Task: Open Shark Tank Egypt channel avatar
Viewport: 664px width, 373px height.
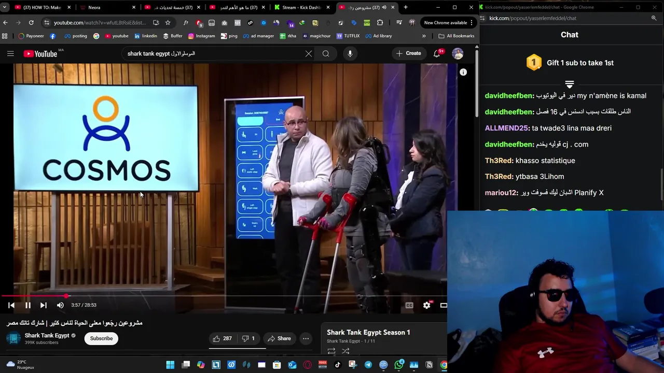Action: 13,338
